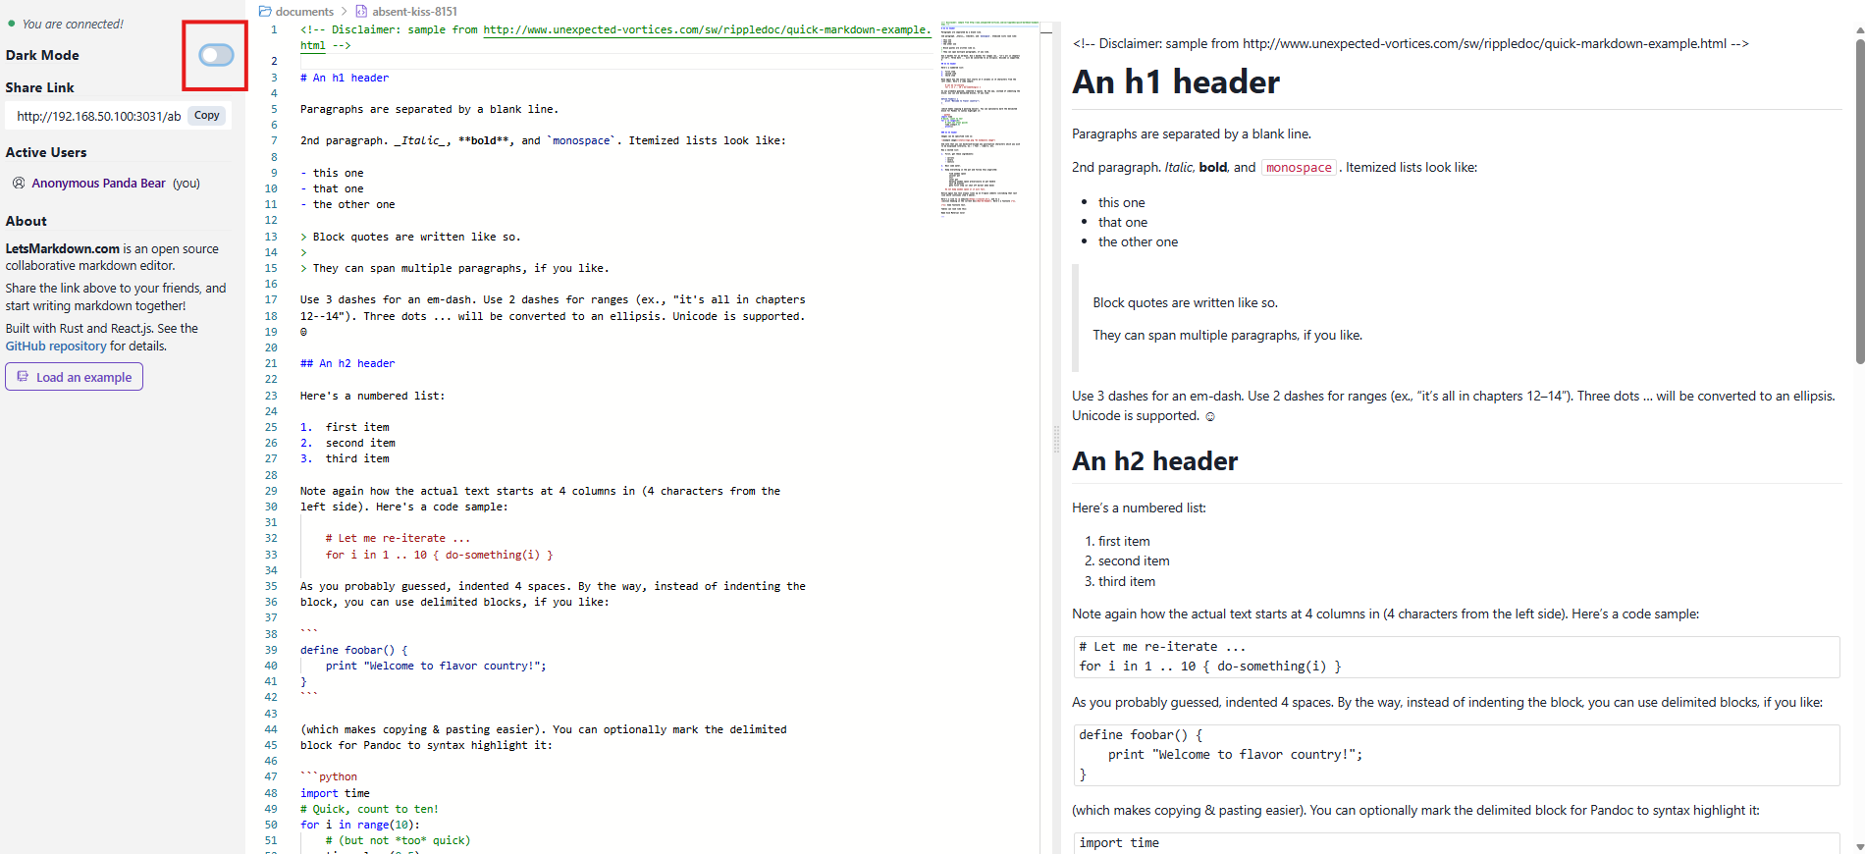Screen dimensions: 1865x854
Task: Click the editor minimap code overview
Action: coord(988,118)
